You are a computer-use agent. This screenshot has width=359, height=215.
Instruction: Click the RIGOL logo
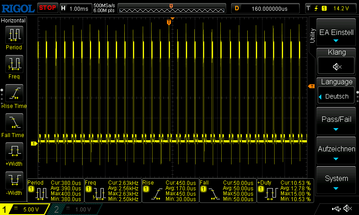[18, 8]
